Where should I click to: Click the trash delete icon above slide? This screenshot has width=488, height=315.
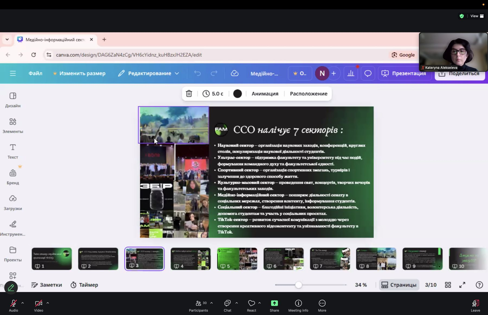click(x=189, y=94)
